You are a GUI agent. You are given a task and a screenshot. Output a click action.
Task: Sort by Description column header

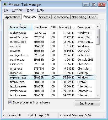coord(85,27)
